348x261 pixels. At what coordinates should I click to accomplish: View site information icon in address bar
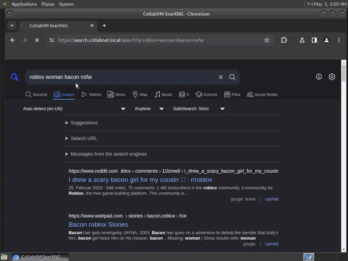click(x=52, y=40)
